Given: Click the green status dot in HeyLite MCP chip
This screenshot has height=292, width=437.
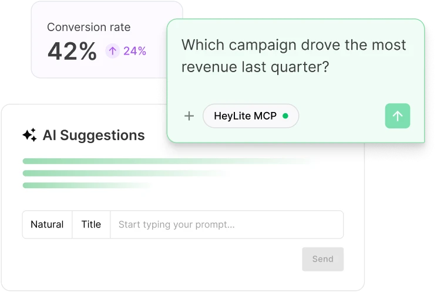Looking at the screenshot, I should (285, 116).
